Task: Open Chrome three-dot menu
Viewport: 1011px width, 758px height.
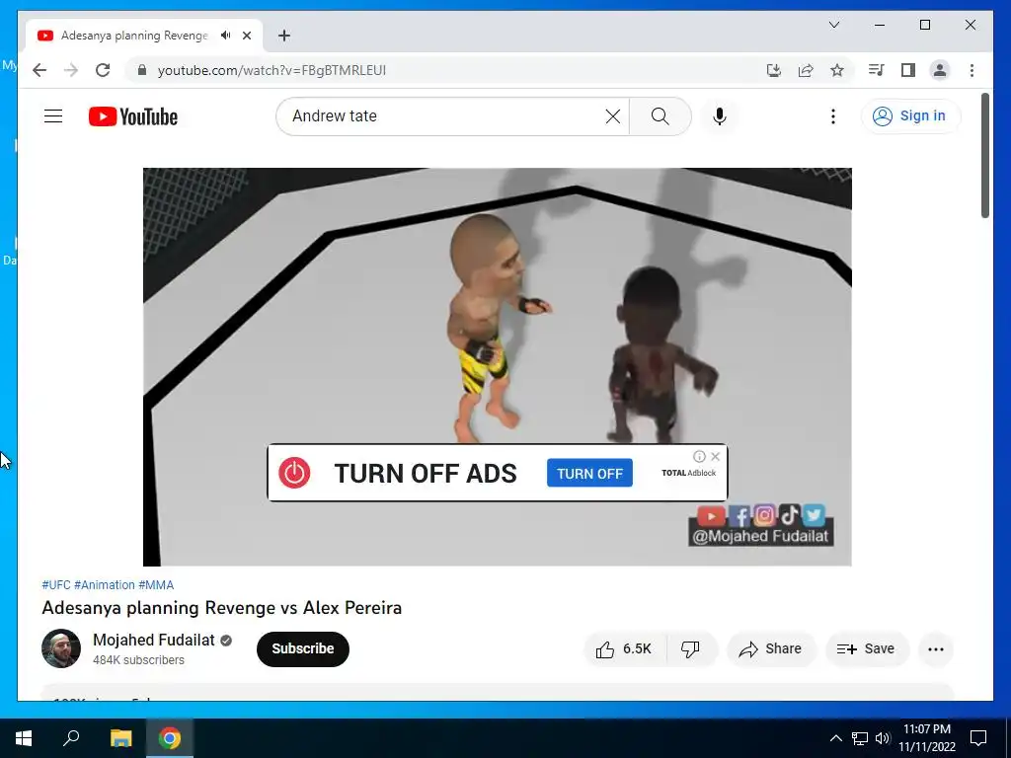Action: (x=972, y=70)
